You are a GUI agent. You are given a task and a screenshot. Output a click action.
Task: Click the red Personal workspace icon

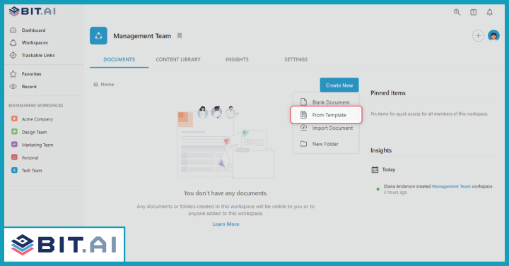click(x=14, y=157)
